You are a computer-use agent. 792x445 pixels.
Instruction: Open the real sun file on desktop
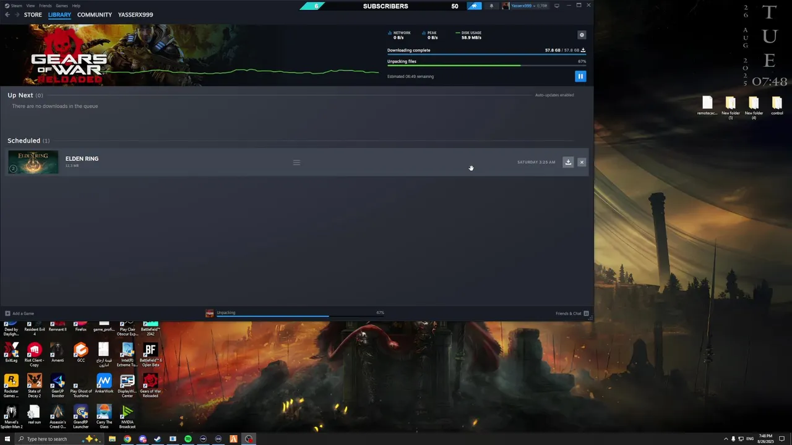tap(34, 415)
